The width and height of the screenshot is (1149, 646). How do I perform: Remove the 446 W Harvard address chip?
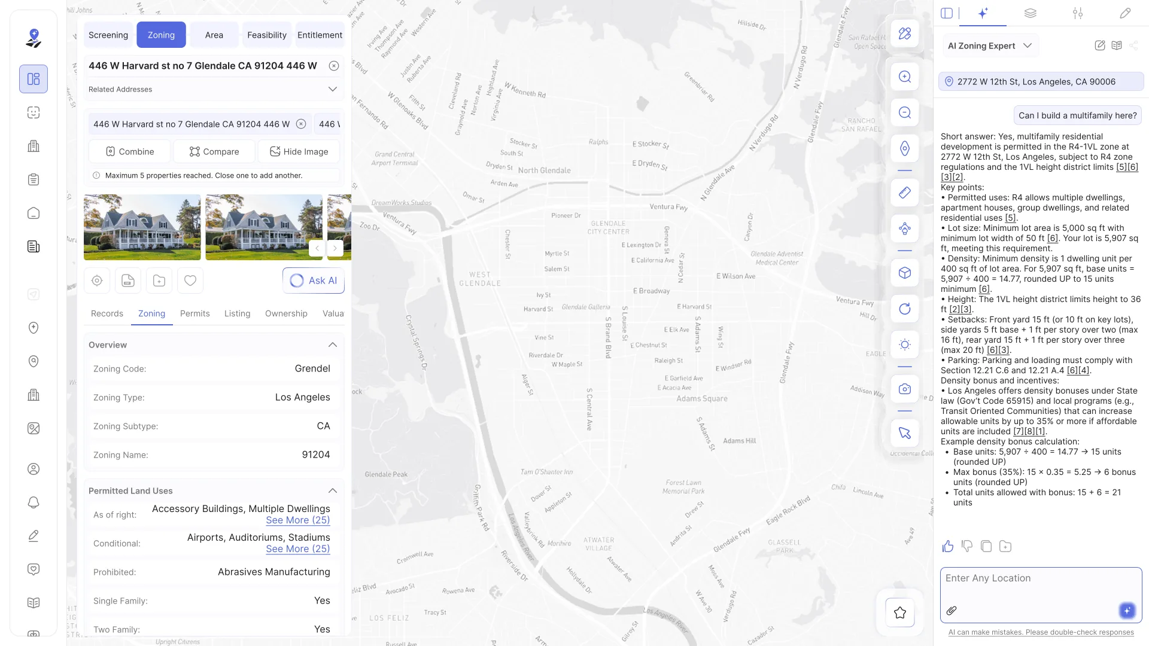click(301, 124)
